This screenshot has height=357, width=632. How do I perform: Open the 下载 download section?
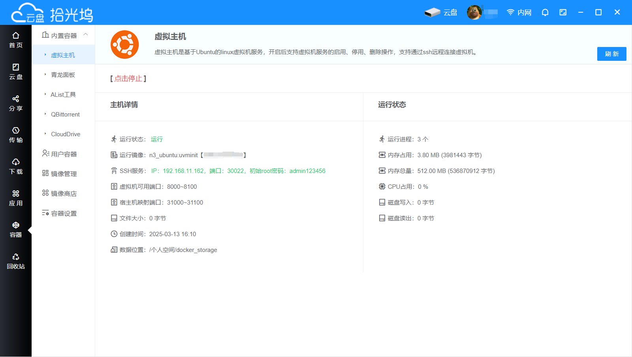point(16,167)
